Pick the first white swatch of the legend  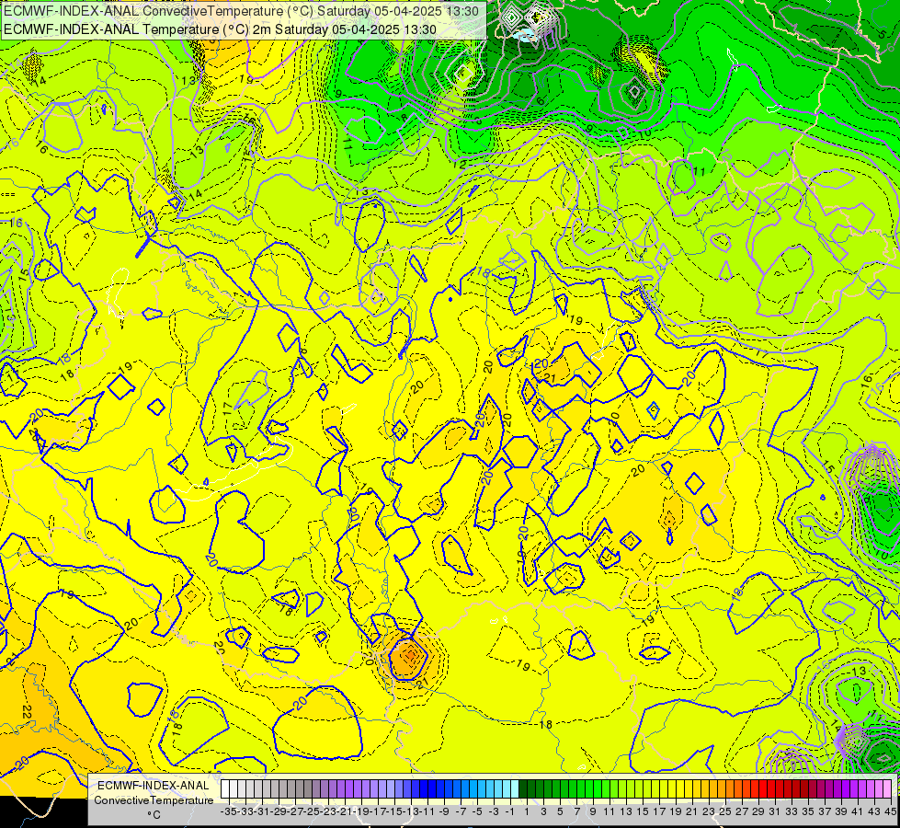click(224, 789)
